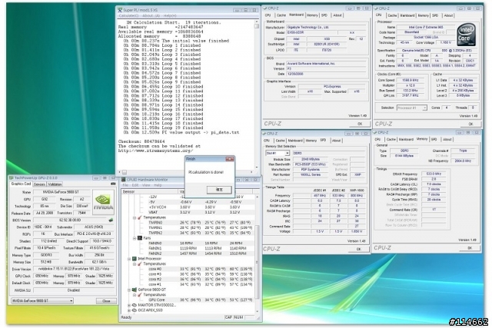492x328 pixels.
Task: Click the Fans category icon in Hardware Monitor
Action: point(140,238)
